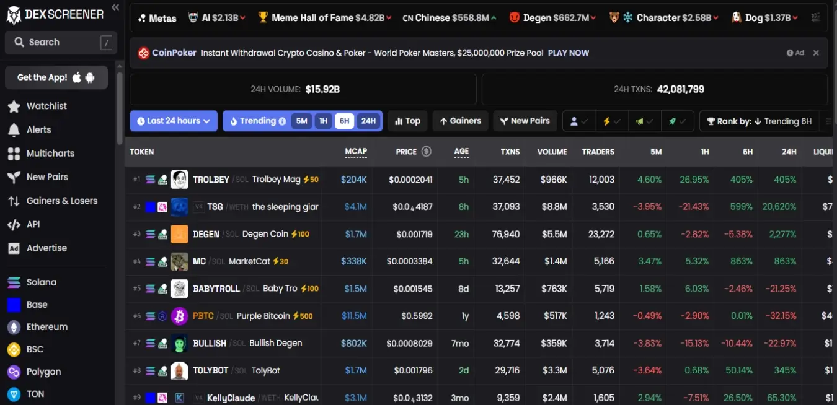Select the Gainers tab
The height and width of the screenshot is (405, 837).
461,121
